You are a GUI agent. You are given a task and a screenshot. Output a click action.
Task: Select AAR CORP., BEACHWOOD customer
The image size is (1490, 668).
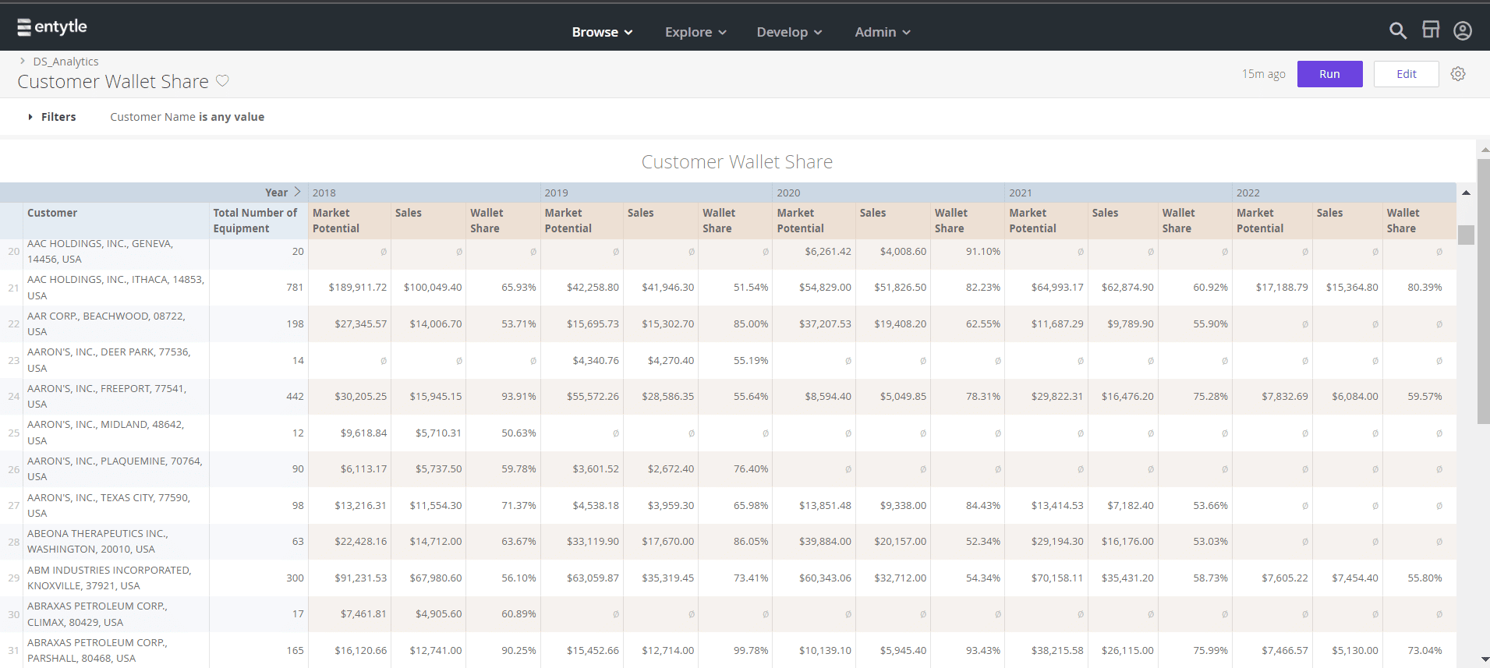106,323
